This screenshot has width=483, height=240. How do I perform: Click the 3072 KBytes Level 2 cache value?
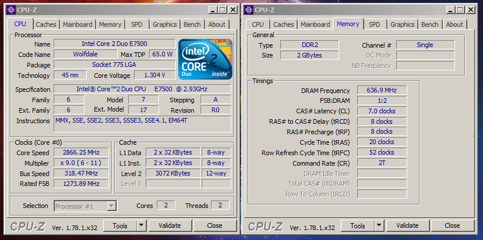click(x=173, y=173)
